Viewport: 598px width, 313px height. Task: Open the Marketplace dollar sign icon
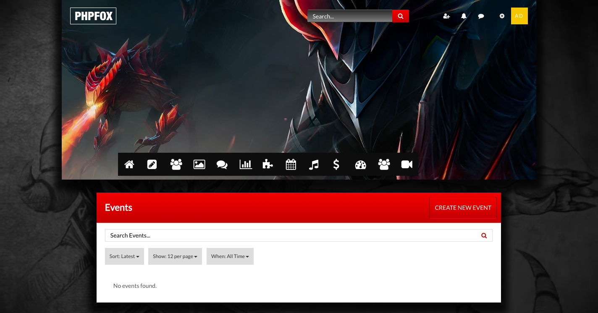pyautogui.click(x=336, y=164)
